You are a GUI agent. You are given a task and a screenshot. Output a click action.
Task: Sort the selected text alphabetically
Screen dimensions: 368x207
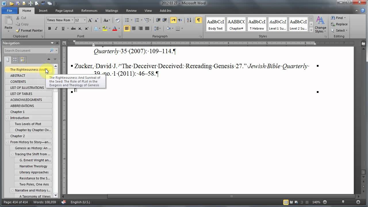189,20
